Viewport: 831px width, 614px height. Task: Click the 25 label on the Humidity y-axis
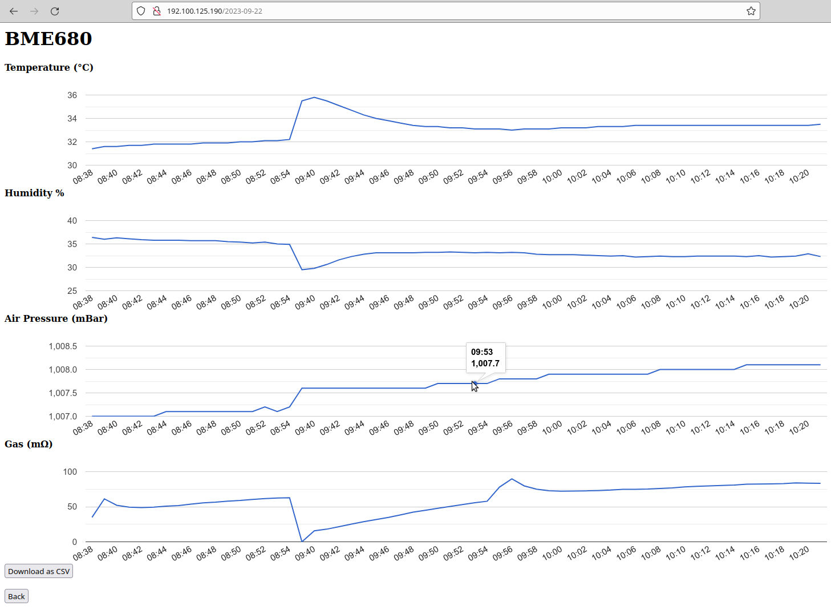click(x=72, y=291)
